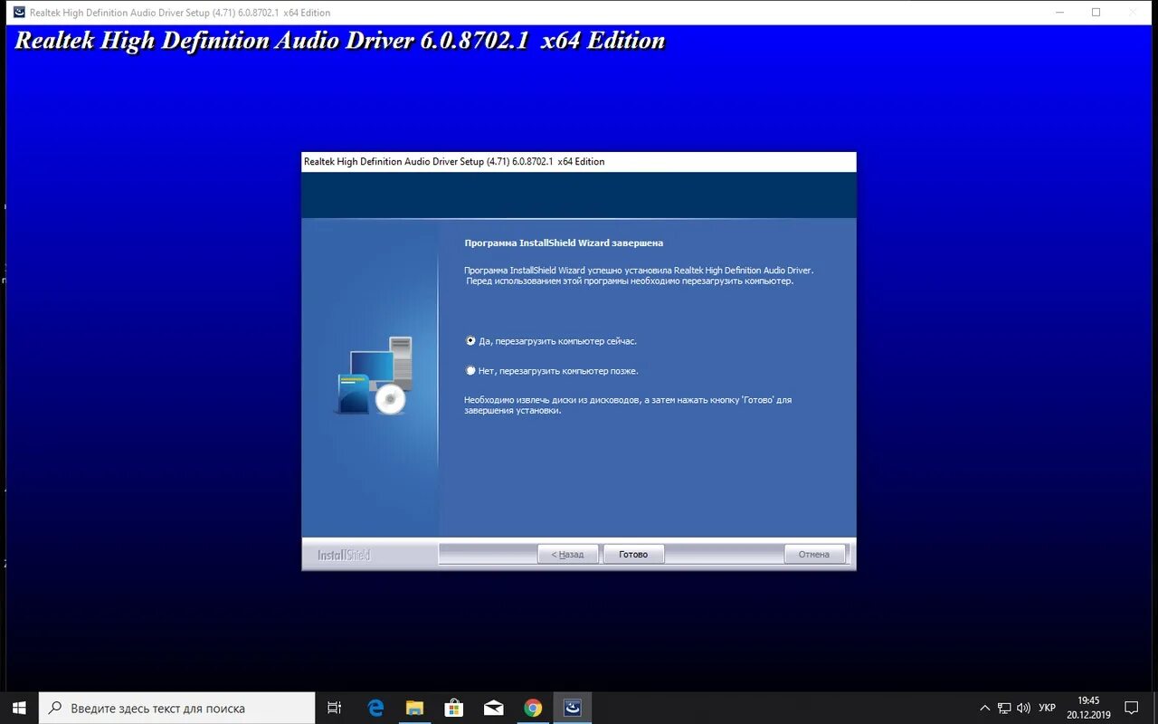The image size is (1158, 724).
Task: Launch Microsoft Edge from the taskbar
Action: coord(375,708)
